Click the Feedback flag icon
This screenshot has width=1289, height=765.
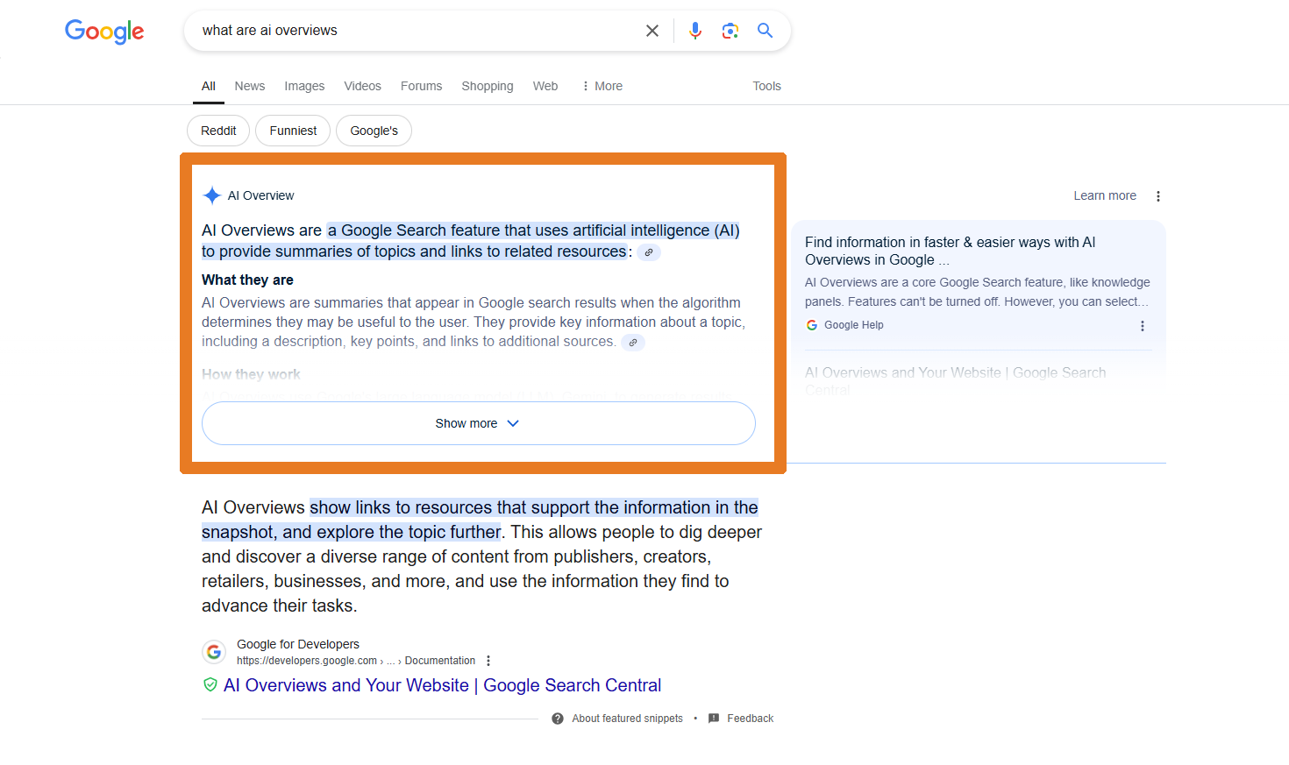point(714,719)
